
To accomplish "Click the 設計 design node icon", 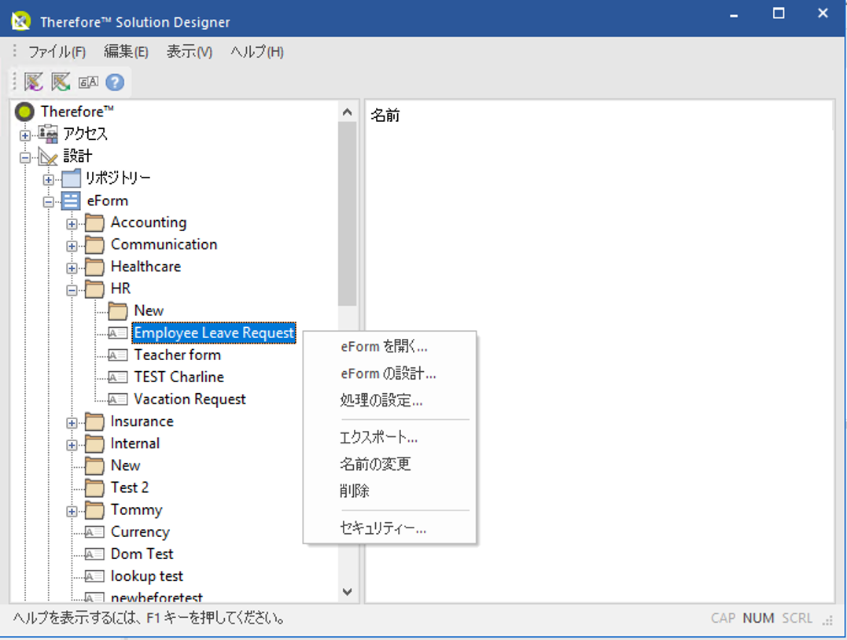I will (48, 156).
